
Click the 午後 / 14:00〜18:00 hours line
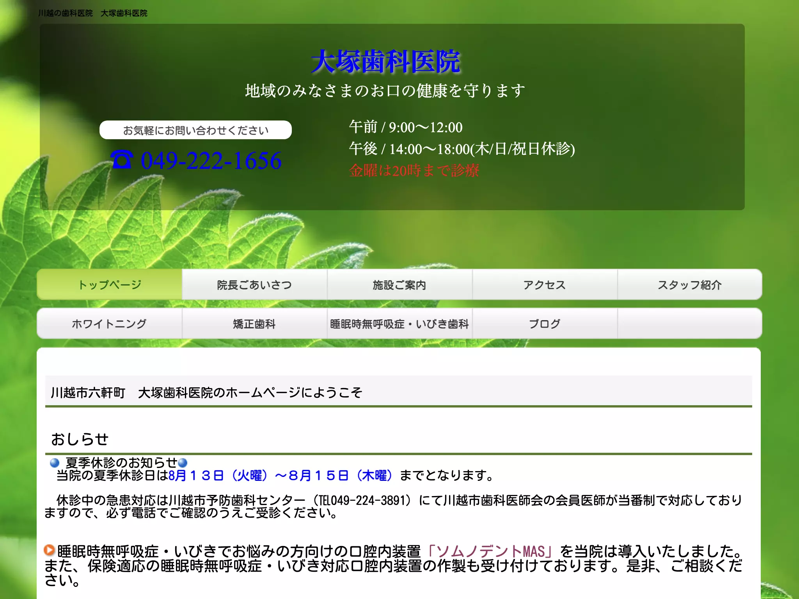pos(462,149)
